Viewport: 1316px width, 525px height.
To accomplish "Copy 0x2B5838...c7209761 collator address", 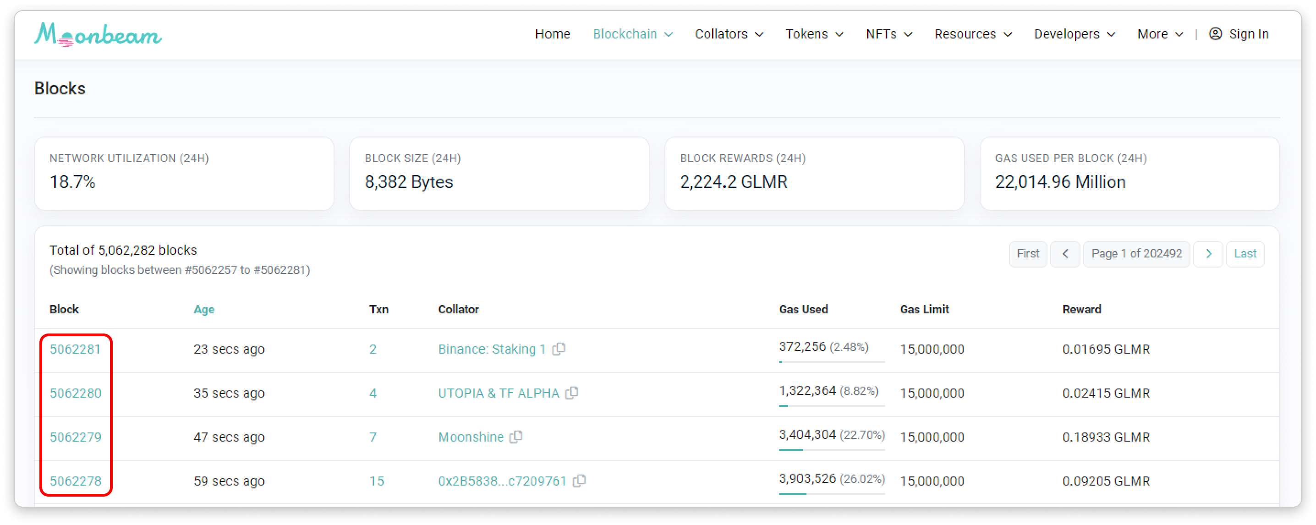I will pos(579,481).
